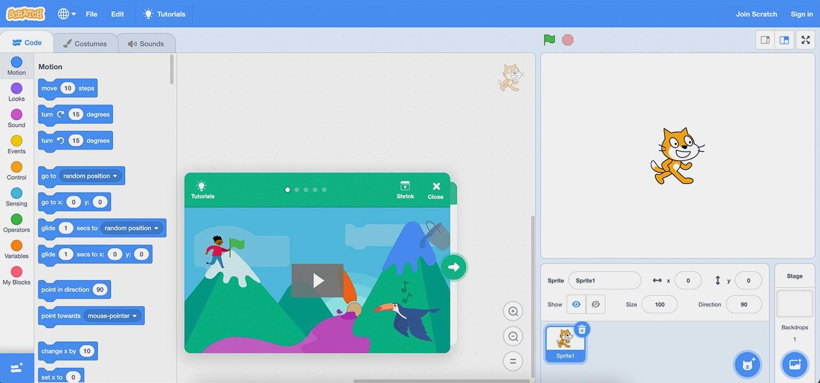The height and width of the screenshot is (383, 820).
Task: Delete Sprite1 using trash icon
Action: pyautogui.click(x=582, y=330)
